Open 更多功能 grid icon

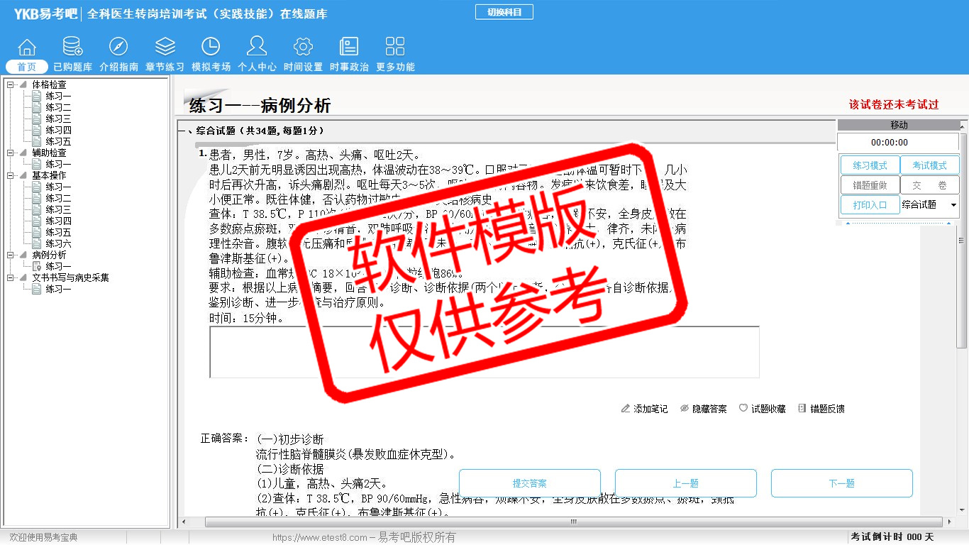tap(395, 48)
